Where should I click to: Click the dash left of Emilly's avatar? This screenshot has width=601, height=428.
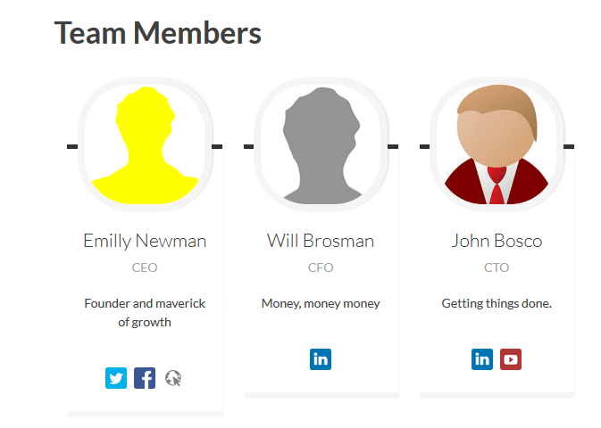pos(72,146)
